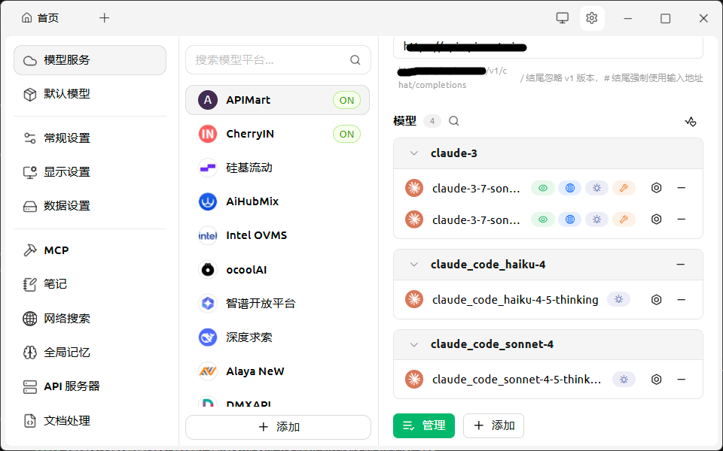Image resolution: width=723 pixels, height=451 pixels.
Task: Click reasoning tag on first claude-3-7-son row
Action: 596,188
